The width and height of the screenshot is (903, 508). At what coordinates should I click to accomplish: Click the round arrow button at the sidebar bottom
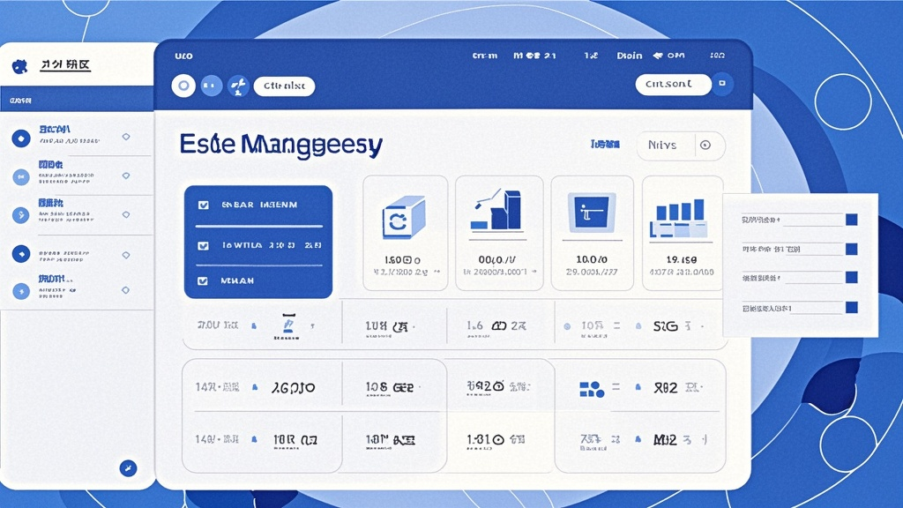(x=128, y=467)
